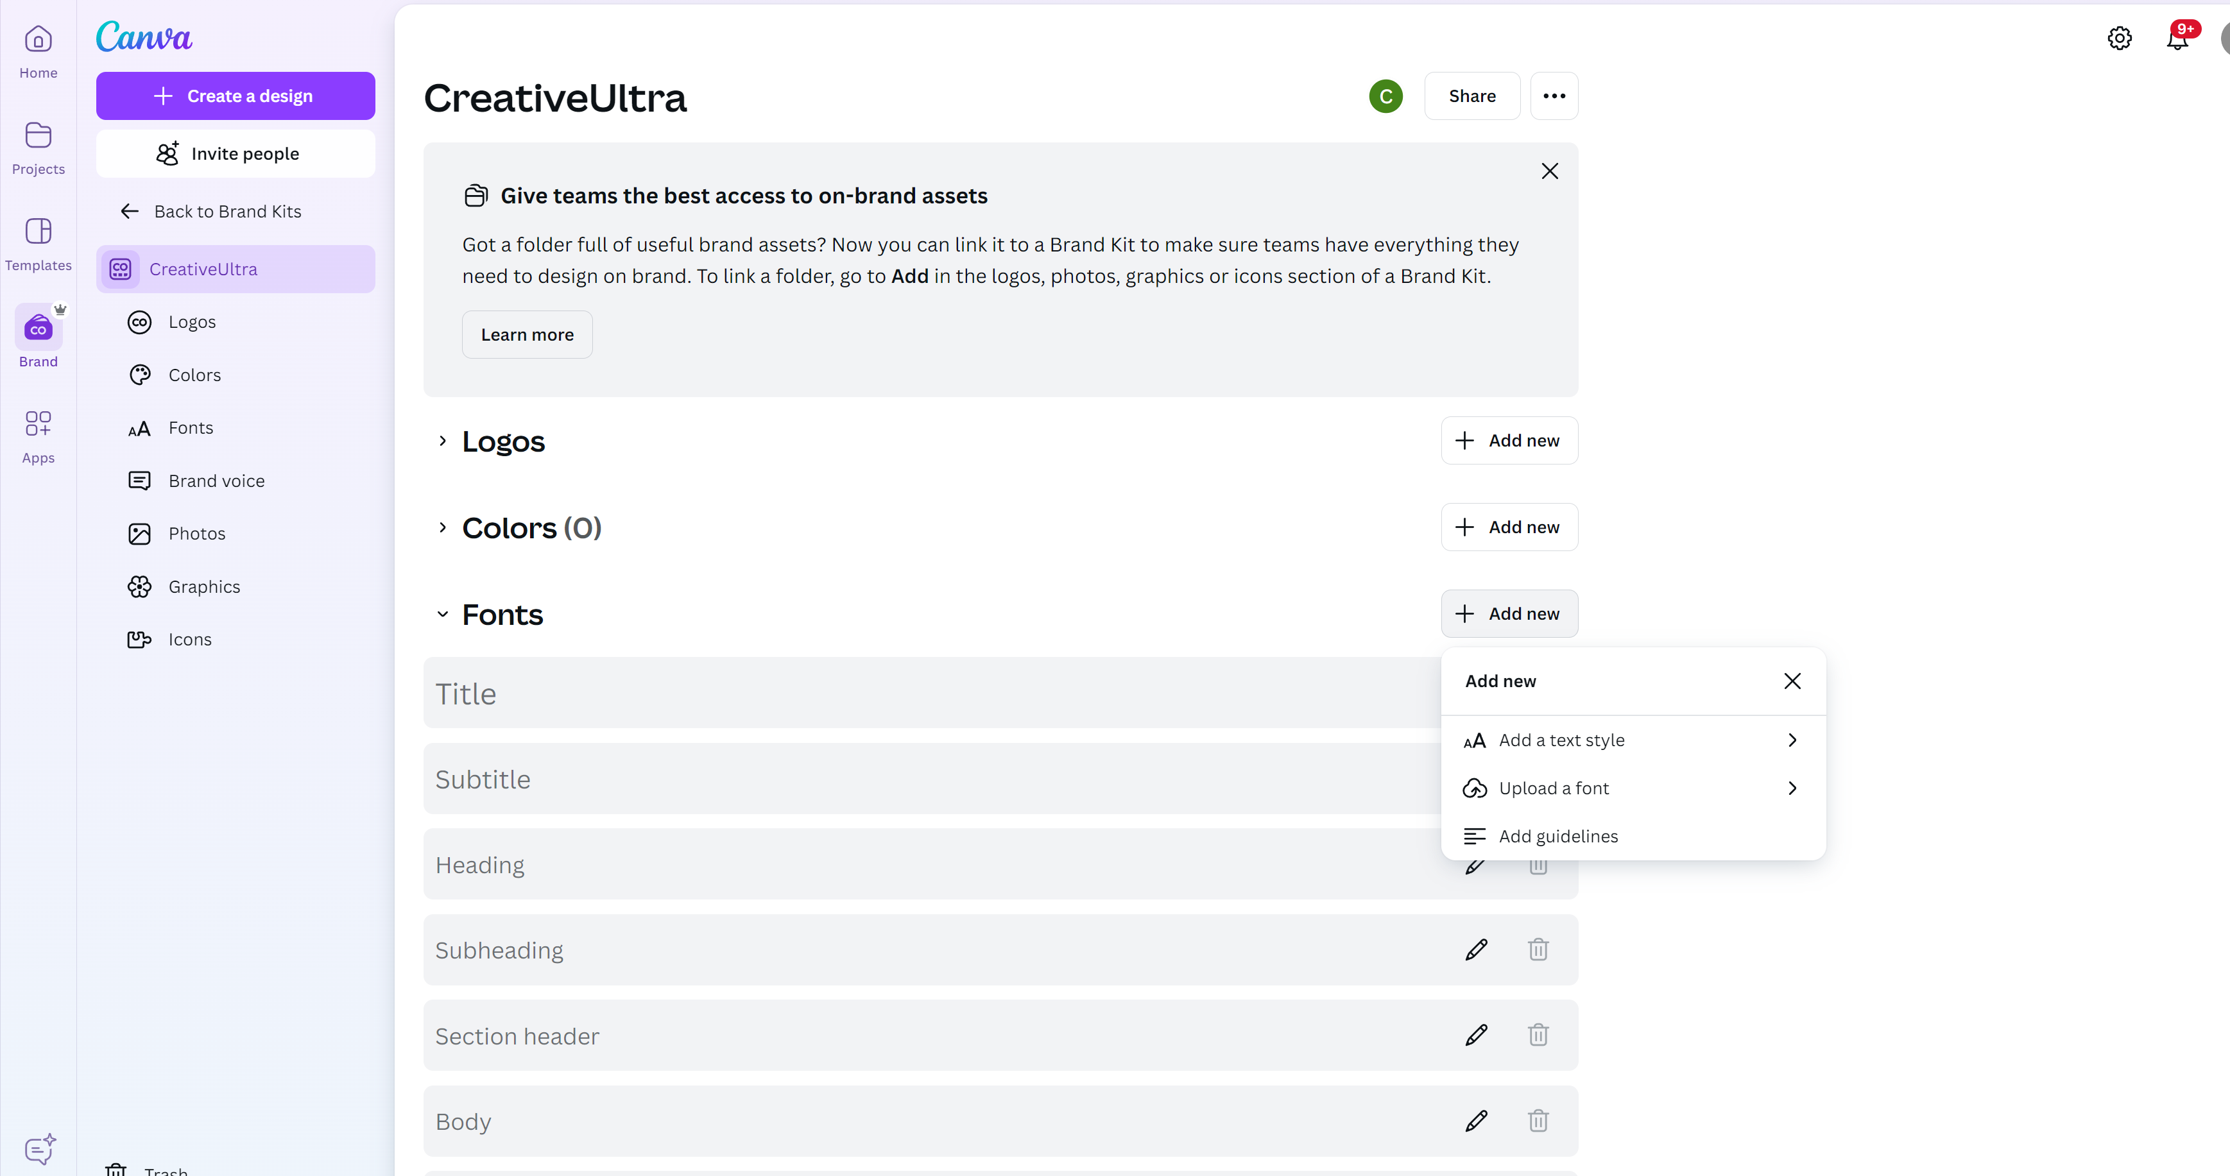Image resolution: width=2230 pixels, height=1176 pixels.
Task: Select Add guidelines option
Action: pyautogui.click(x=1633, y=836)
